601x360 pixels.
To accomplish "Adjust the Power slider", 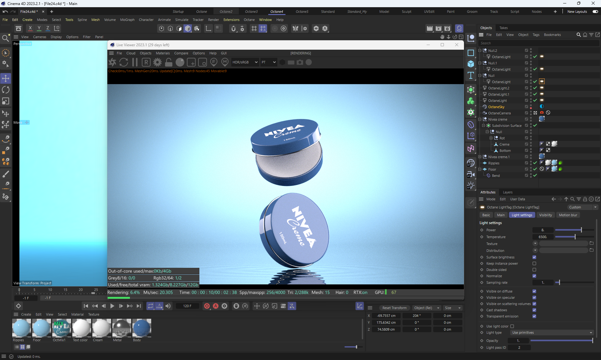I will point(581,230).
